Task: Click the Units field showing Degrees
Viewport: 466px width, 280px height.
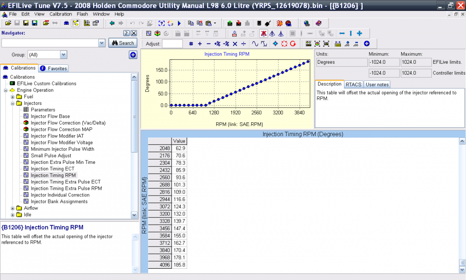Action: (341, 62)
